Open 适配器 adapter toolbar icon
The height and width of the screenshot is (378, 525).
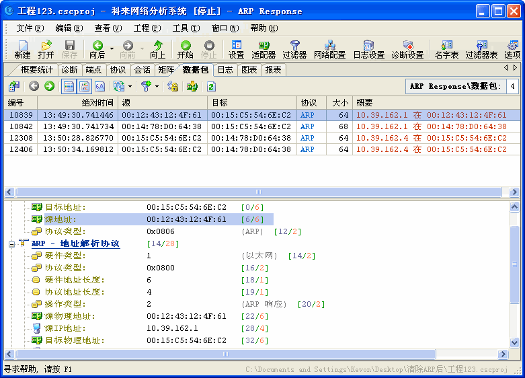click(x=264, y=49)
